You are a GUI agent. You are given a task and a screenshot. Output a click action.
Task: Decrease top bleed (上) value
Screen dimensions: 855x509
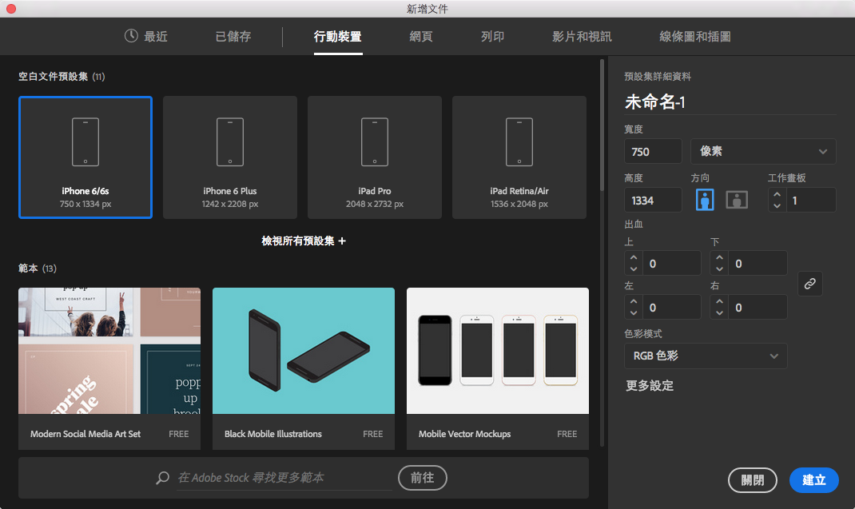(633, 269)
